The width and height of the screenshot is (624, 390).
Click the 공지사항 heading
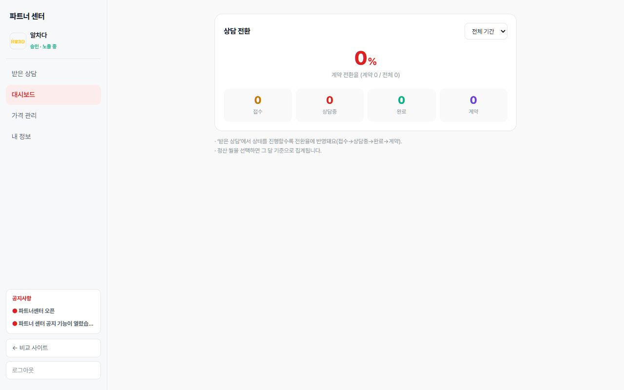coord(21,298)
